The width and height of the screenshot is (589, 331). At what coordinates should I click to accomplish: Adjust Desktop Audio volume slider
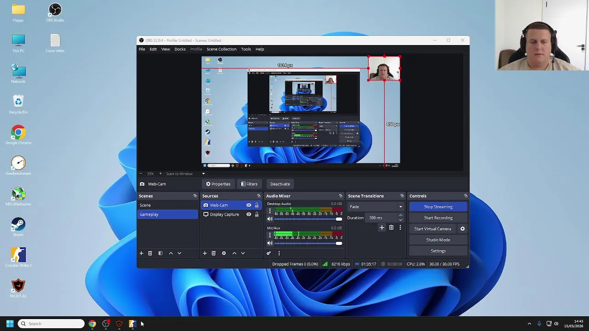(x=308, y=219)
